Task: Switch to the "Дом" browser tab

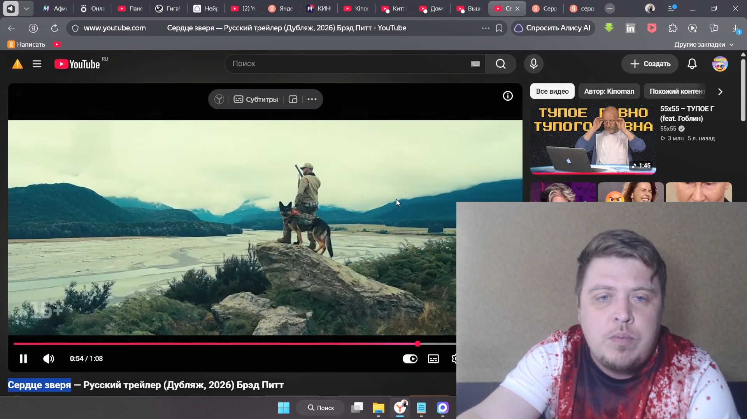Action: click(x=431, y=8)
